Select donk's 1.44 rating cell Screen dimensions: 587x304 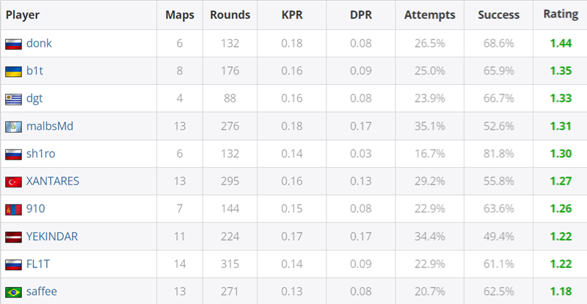click(561, 43)
